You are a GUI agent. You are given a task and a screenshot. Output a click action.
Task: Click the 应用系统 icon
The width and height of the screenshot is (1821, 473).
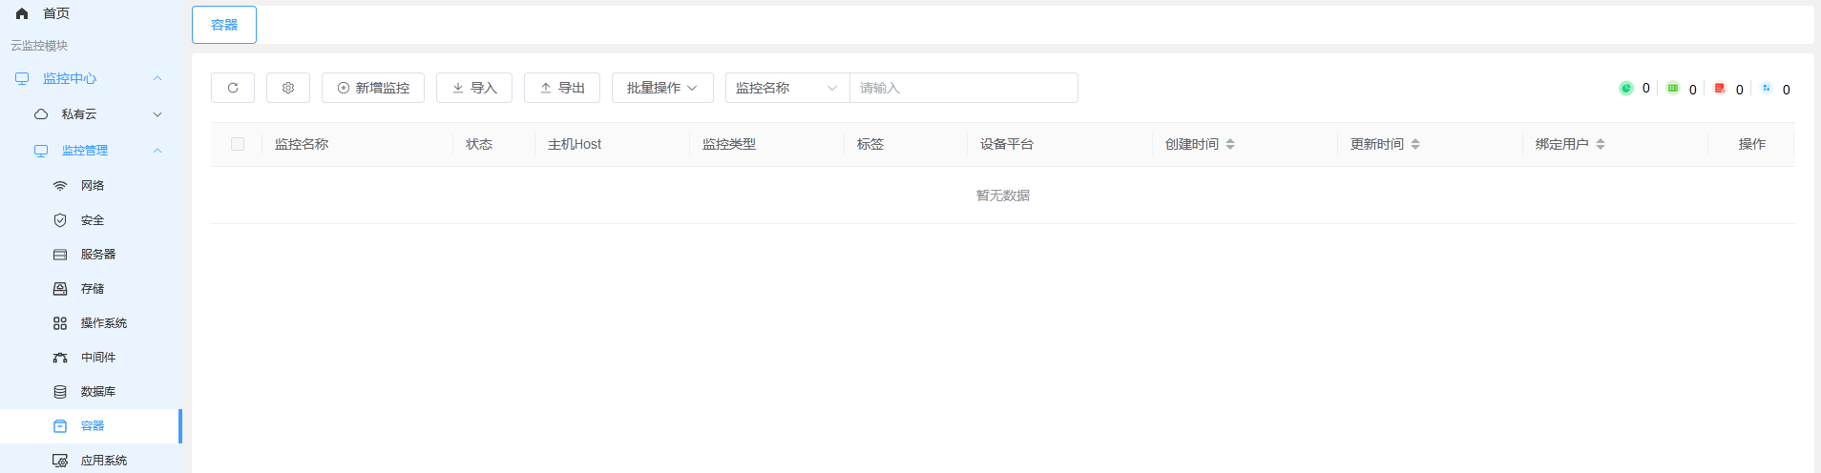coord(60,461)
